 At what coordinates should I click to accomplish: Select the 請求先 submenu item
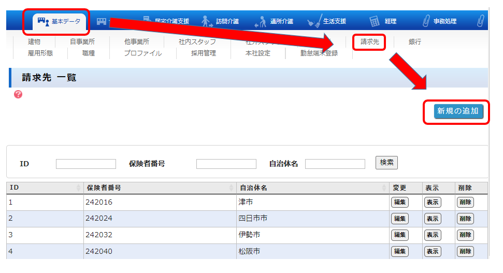point(369,42)
